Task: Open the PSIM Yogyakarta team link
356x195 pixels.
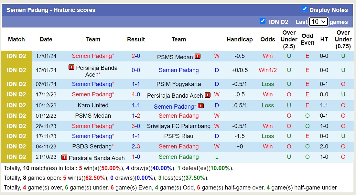Action: tap(179, 84)
